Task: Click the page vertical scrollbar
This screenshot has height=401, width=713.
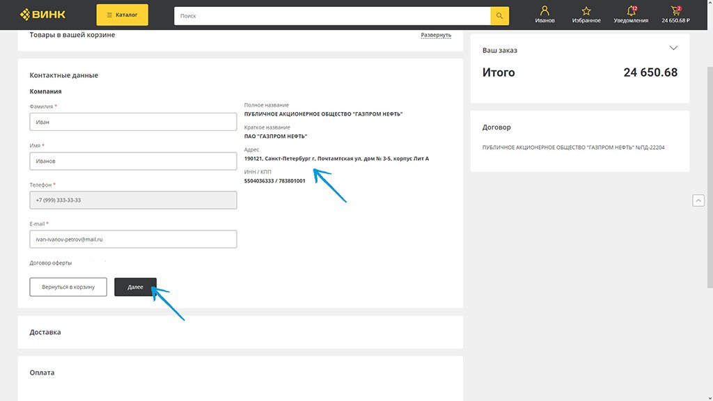Action: point(710,178)
